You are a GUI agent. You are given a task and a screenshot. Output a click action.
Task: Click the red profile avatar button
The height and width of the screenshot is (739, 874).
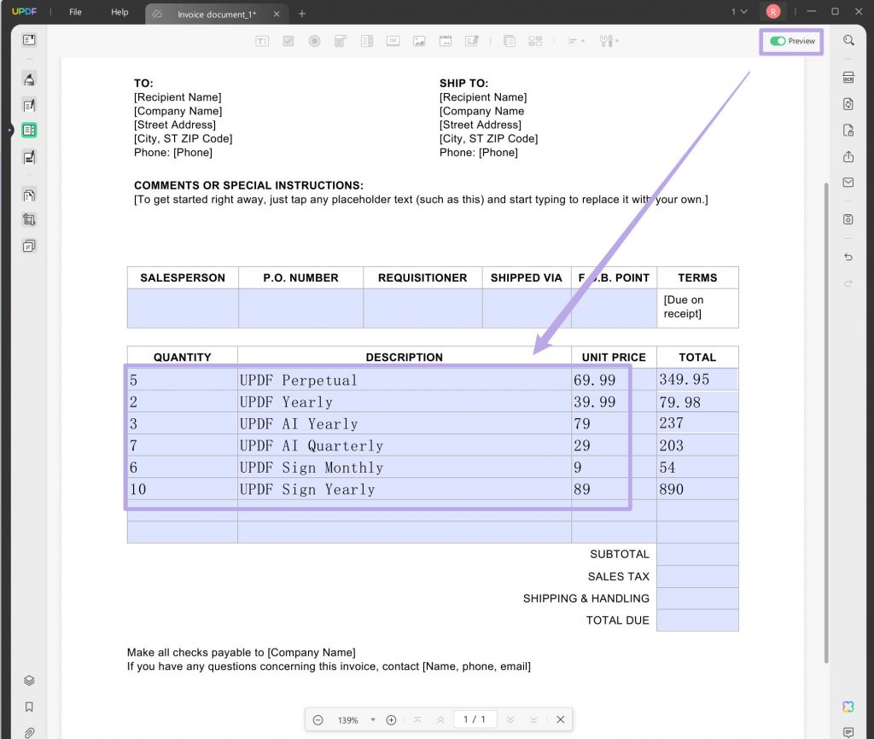772,11
